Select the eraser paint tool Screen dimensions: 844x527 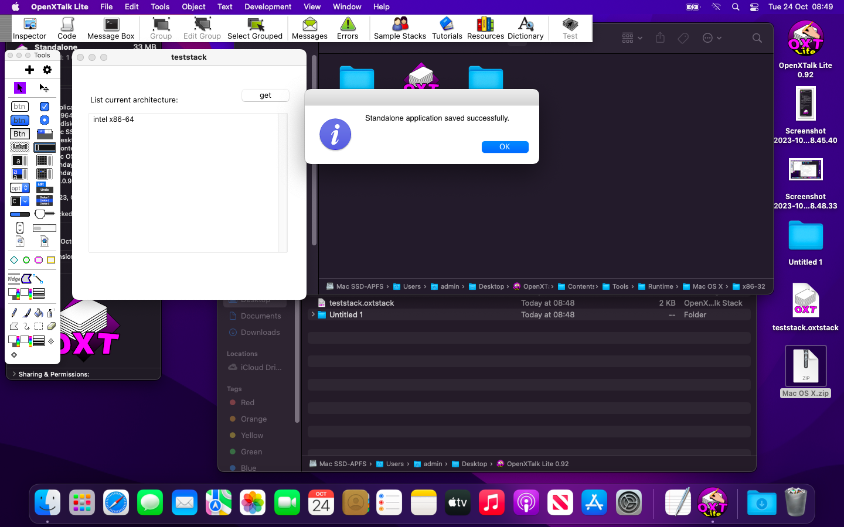(51, 326)
